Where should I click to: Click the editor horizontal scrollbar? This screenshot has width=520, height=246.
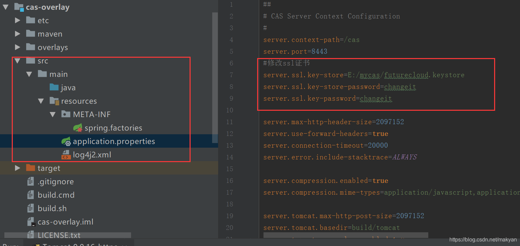tap(346, 235)
